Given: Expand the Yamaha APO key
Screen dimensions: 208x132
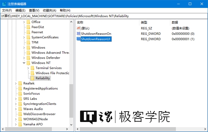Looking at the screenshot, I should (16, 124).
